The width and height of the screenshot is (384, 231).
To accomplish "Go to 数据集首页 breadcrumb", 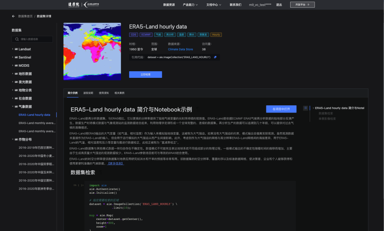I will pyautogui.click(x=25, y=16).
